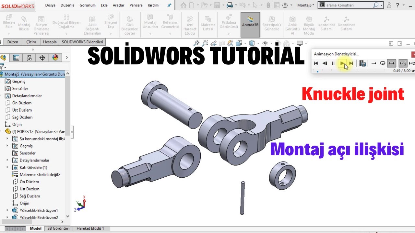The image size is (415, 233).
Task: Click the Home icon in top toolbar
Action: point(184,5)
